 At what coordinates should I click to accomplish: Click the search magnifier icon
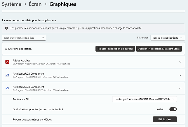pyautogui.click(x=43, y=38)
